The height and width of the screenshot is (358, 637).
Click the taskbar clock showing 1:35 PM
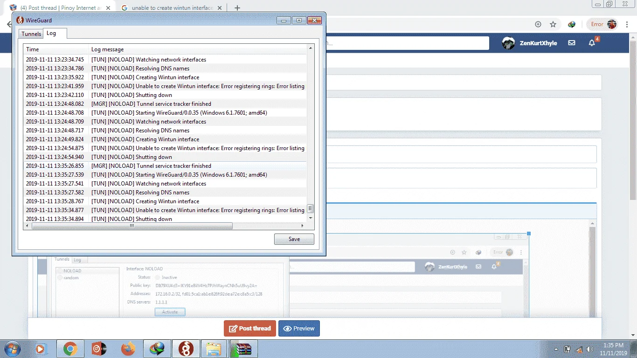[613, 349]
